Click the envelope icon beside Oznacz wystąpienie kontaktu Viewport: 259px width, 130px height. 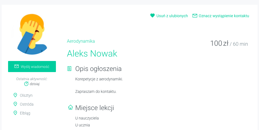[x=195, y=16]
